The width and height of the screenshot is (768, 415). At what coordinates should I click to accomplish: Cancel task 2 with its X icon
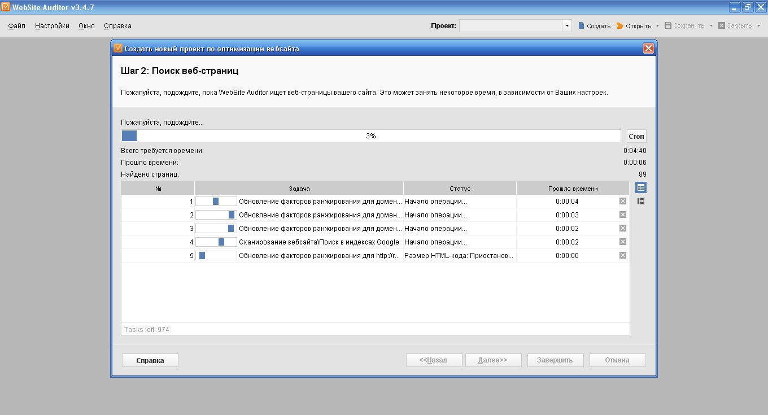pos(623,215)
